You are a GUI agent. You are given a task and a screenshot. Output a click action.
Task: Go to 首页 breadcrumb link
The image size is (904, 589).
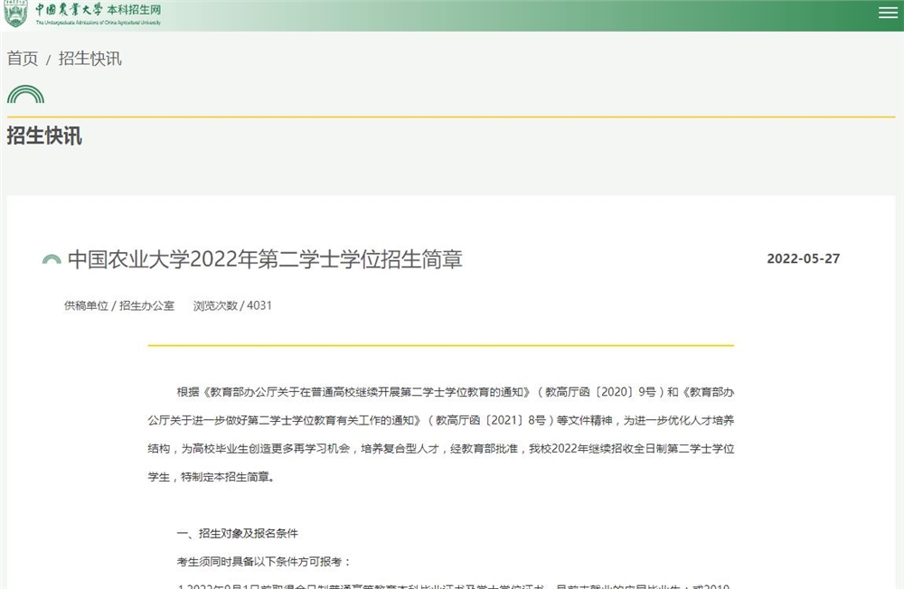pos(23,58)
